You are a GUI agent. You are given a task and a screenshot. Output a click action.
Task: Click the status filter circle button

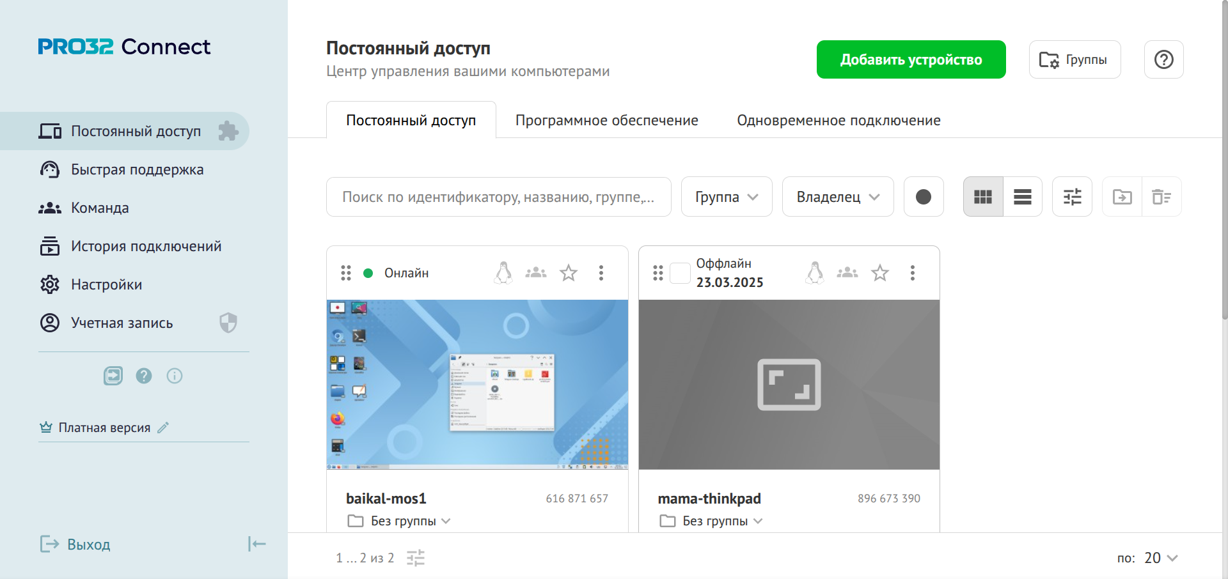coord(923,197)
